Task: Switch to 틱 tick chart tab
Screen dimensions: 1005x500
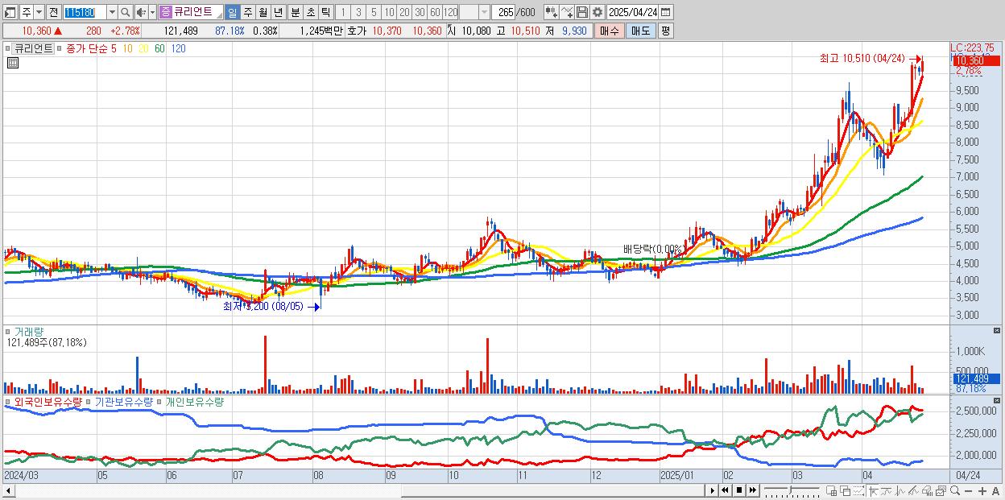Action: (325, 12)
